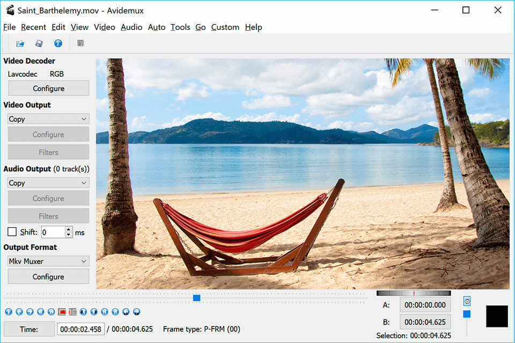Viewport: 515px width, 343px height.
Task: Enable the audio Shift checkbox
Action: pyautogui.click(x=12, y=232)
